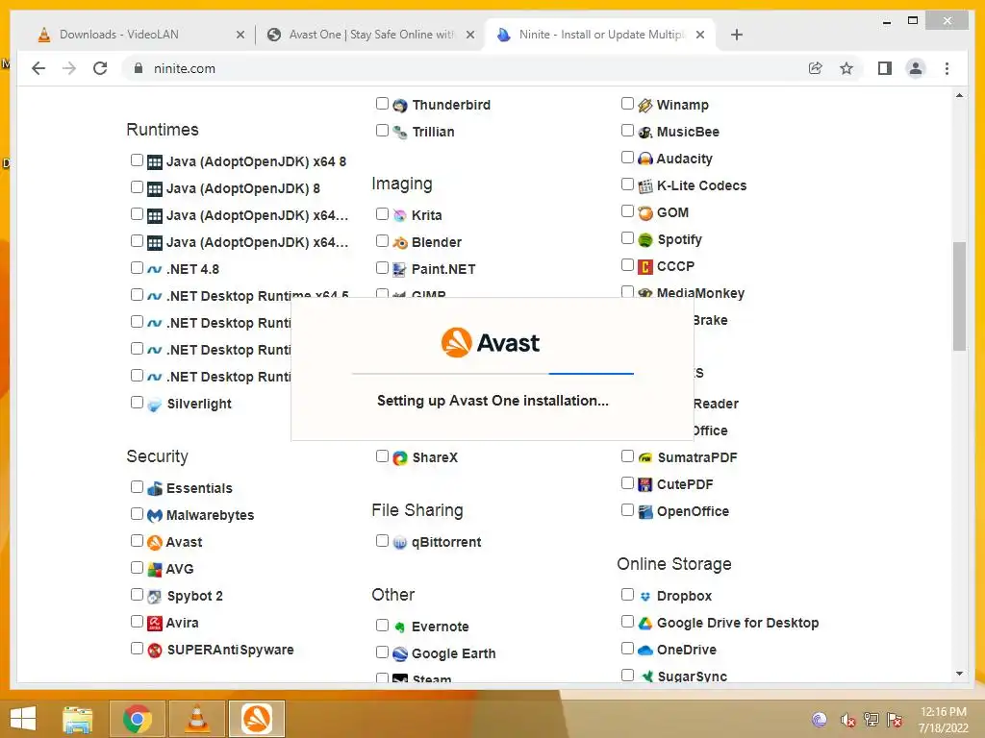Open VLC cone icon in taskbar
The width and height of the screenshot is (985, 738).
tap(196, 719)
